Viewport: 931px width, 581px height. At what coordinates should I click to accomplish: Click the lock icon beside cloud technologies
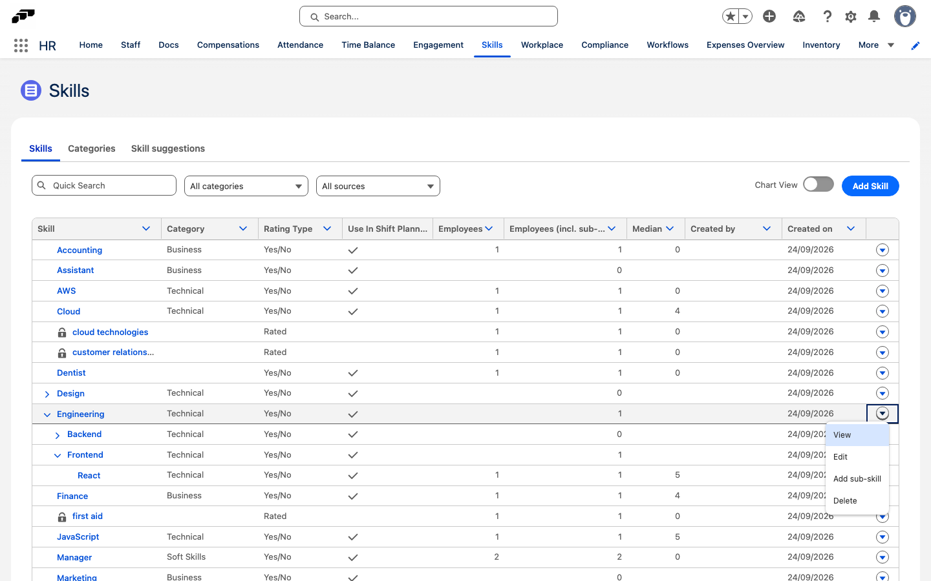(62, 332)
